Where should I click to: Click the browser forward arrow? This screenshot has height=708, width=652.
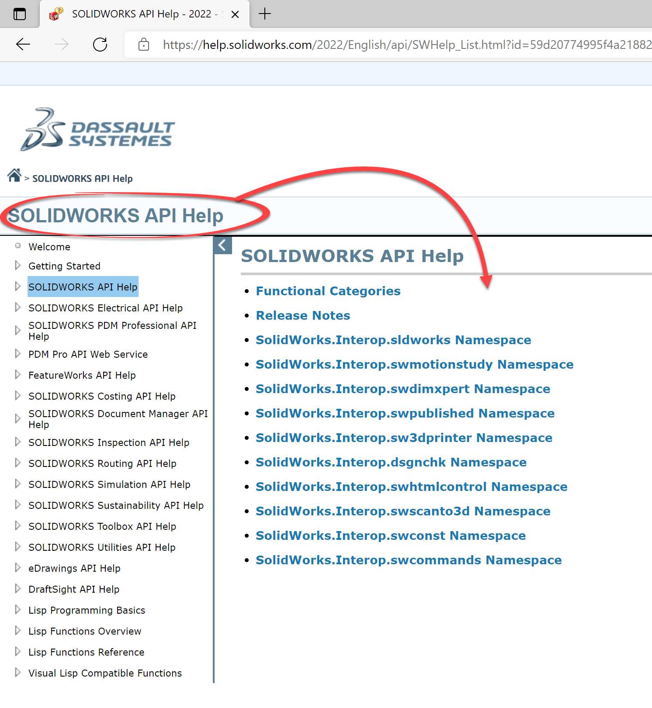click(62, 44)
